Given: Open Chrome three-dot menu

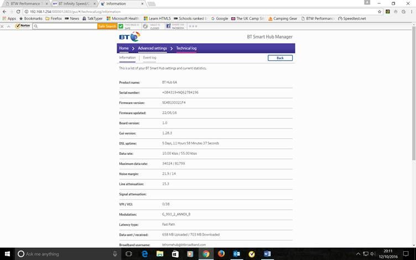Looking at the screenshot, I should coord(412,12).
